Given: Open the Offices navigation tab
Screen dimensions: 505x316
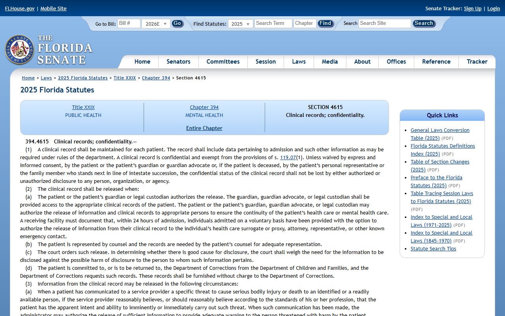Looking at the screenshot, I should (x=396, y=62).
